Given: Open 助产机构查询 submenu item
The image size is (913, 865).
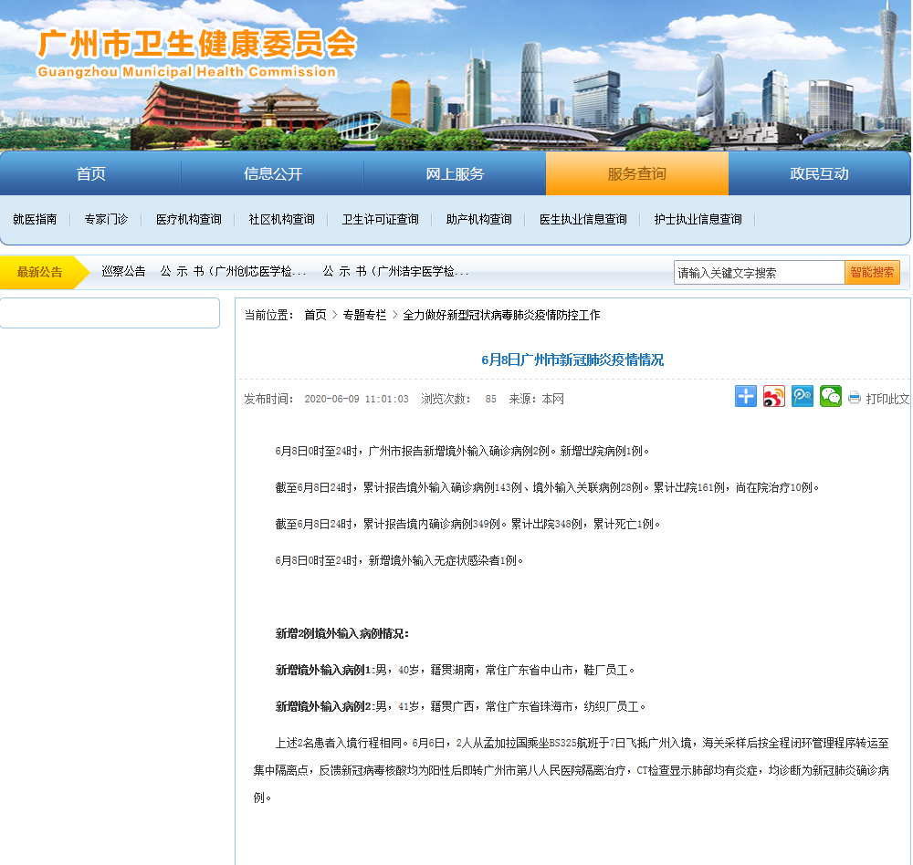Looking at the screenshot, I should (x=478, y=220).
